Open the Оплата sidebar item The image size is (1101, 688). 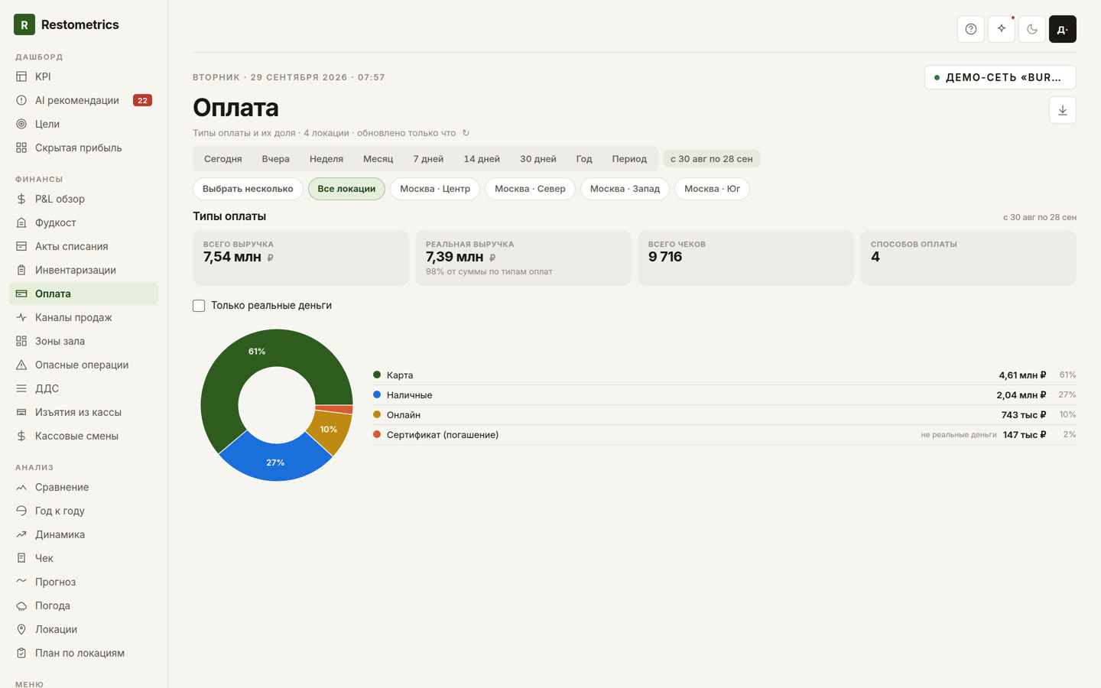pyautogui.click(x=84, y=294)
